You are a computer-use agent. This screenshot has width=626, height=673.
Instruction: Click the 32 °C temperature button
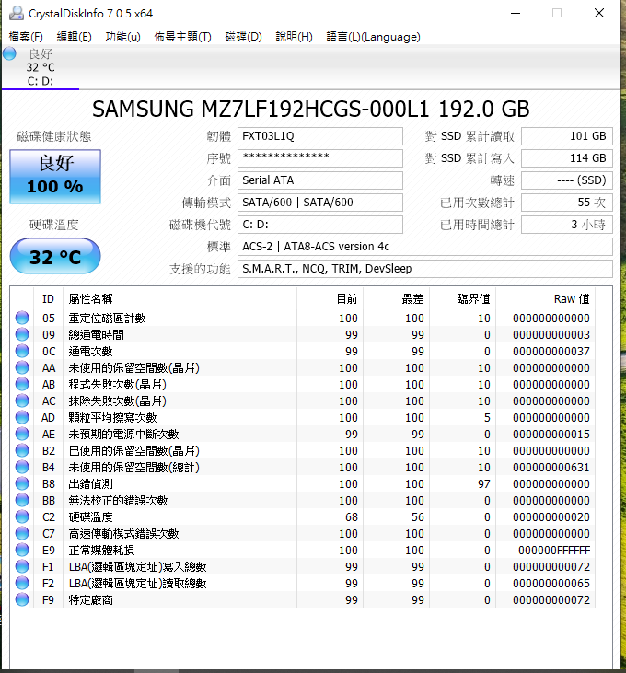(54, 256)
